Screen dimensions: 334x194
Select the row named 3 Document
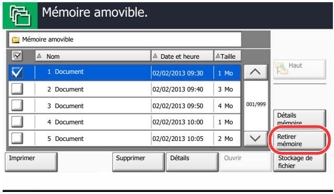pyautogui.click(x=125, y=106)
